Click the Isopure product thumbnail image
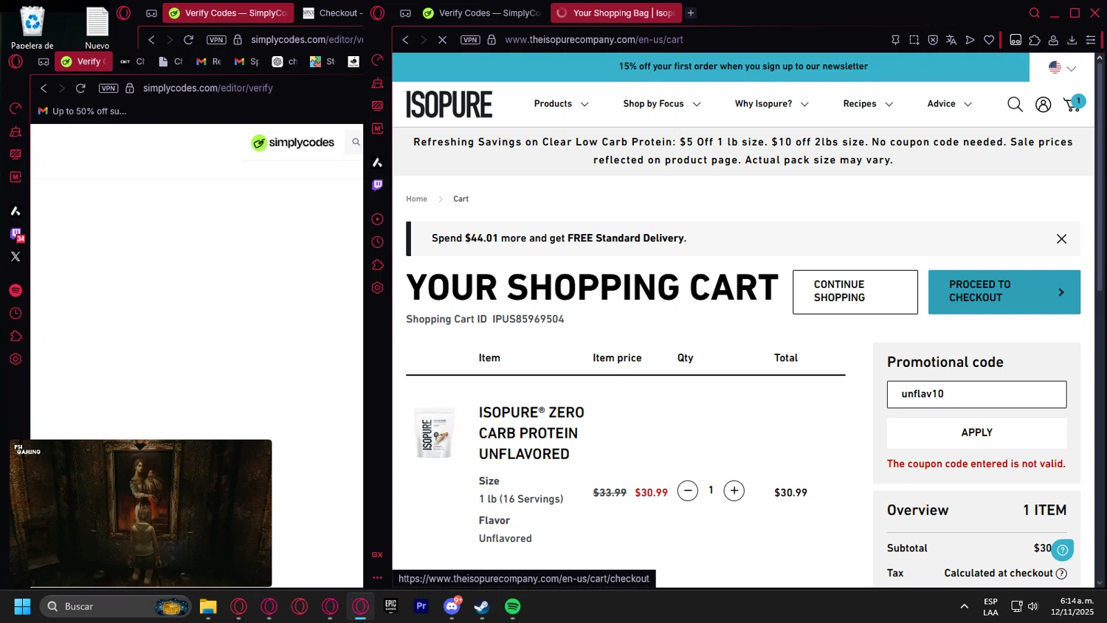 pos(435,433)
